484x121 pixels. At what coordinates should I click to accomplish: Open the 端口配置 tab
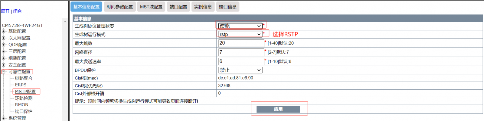pyautogui.click(x=178, y=7)
